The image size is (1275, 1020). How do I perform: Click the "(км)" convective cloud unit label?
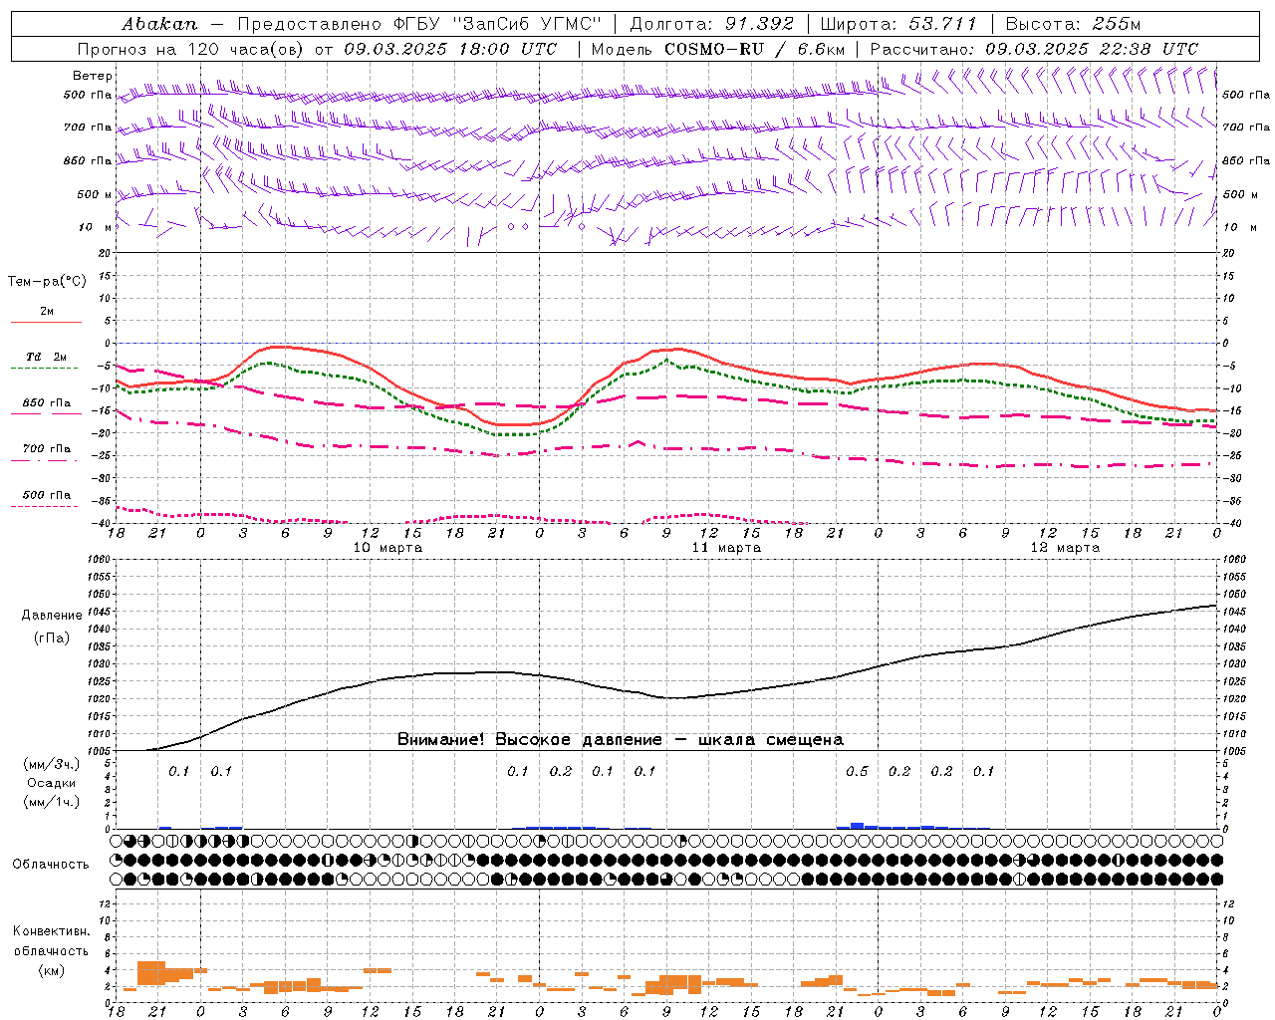pyautogui.click(x=52, y=970)
